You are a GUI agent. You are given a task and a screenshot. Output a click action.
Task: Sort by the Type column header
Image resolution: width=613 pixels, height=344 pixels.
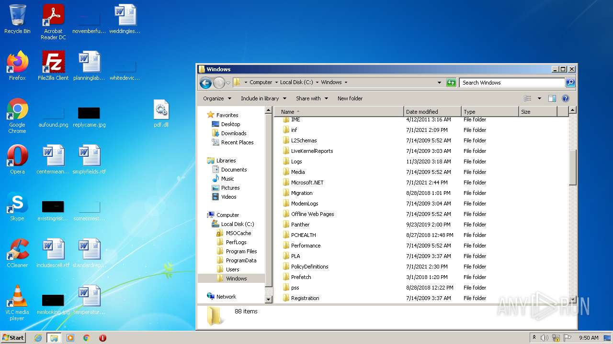490,112
